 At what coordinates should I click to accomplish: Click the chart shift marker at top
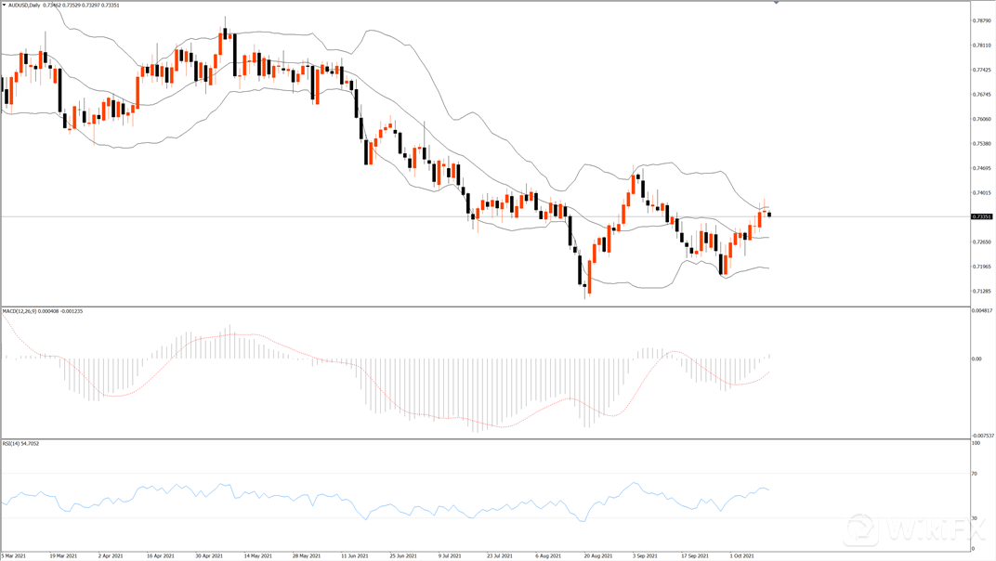coord(777,4)
